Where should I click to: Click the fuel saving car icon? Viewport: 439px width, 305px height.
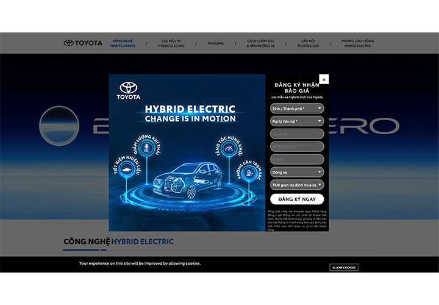pyautogui.click(x=127, y=170)
